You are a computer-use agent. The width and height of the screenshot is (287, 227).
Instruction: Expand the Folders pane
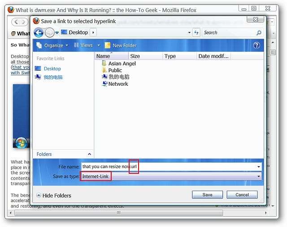coord(89,154)
